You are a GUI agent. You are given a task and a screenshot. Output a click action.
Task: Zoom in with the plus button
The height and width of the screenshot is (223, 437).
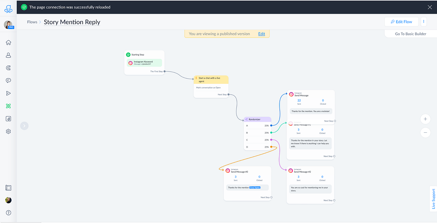tap(425, 119)
